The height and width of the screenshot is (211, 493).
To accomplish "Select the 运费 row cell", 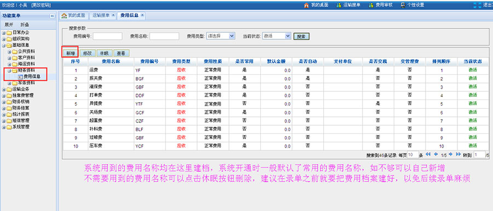I will click(x=111, y=70).
